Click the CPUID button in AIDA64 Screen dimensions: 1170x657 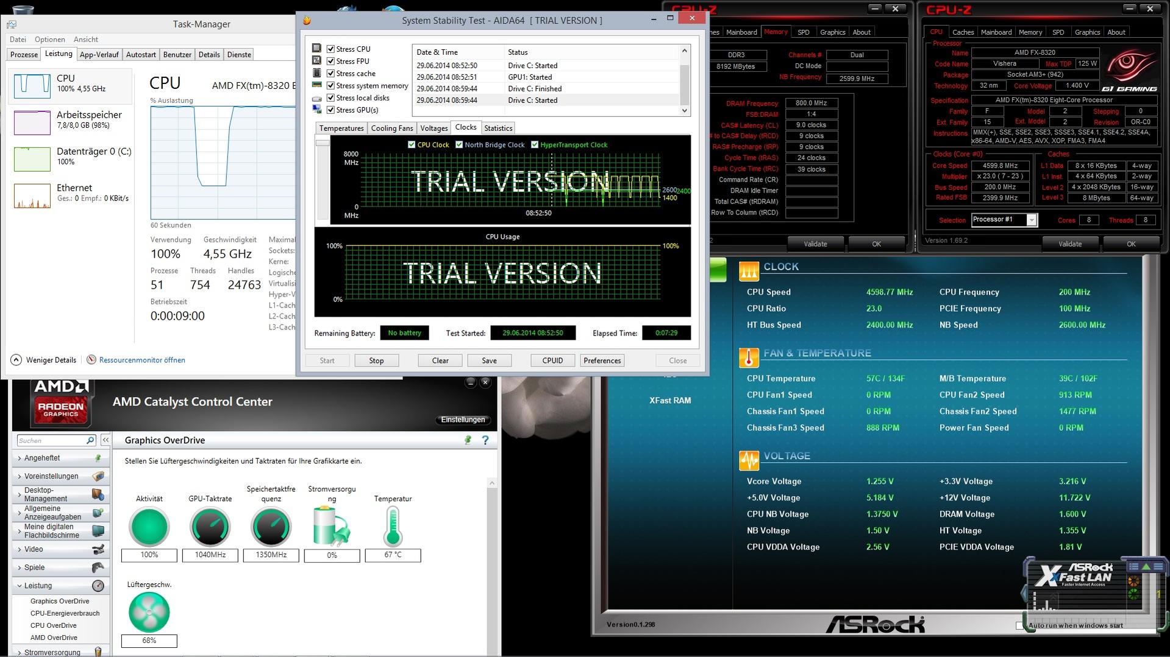[x=552, y=360]
